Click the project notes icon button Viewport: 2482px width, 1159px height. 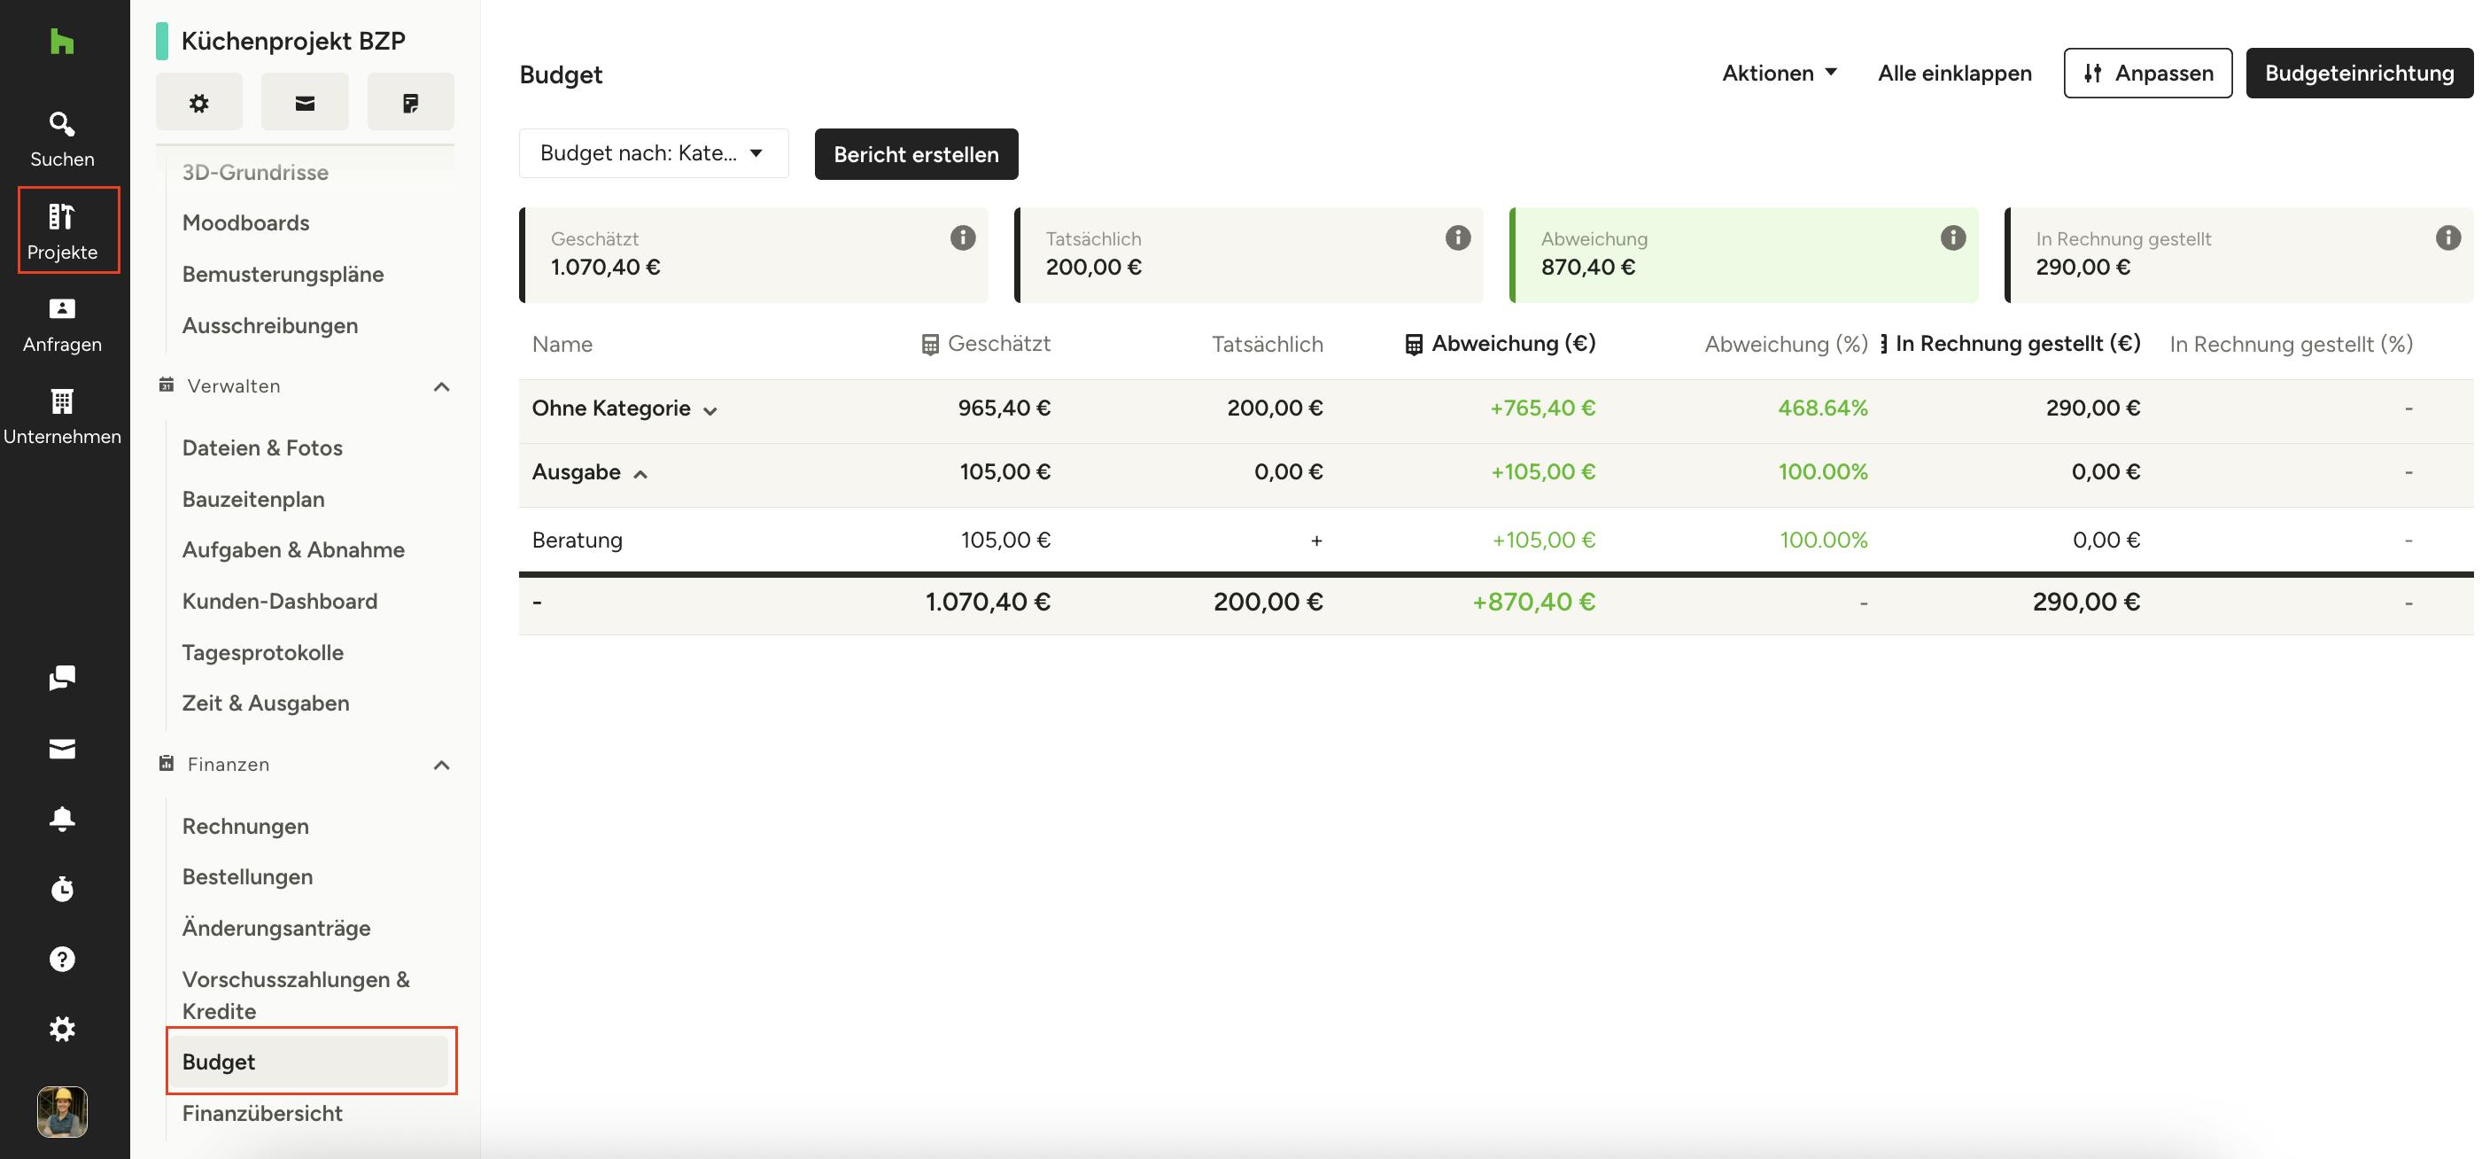click(x=410, y=102)
